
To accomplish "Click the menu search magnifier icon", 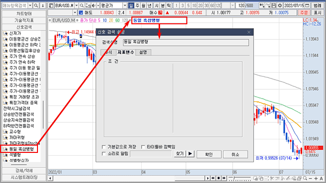I will (x=36, y=5).
